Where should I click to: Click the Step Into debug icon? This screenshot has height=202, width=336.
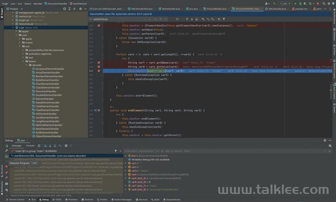50,146
